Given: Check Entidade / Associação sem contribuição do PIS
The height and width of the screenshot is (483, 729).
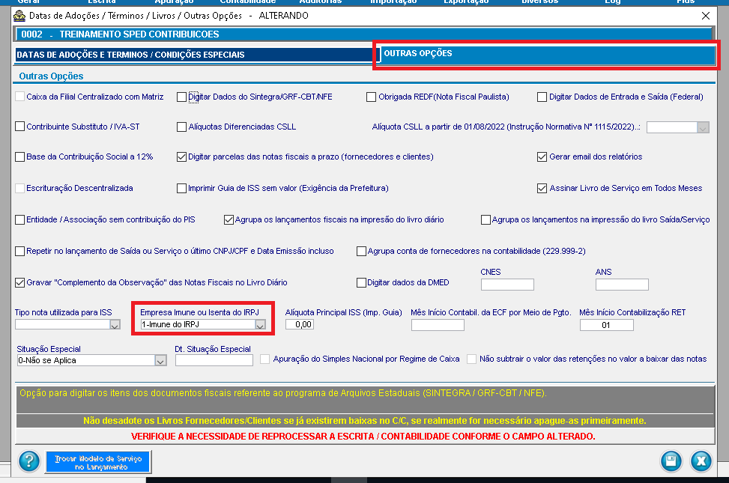Looking at the screenshot, I should pyautogui.click(x=20, y=220).
